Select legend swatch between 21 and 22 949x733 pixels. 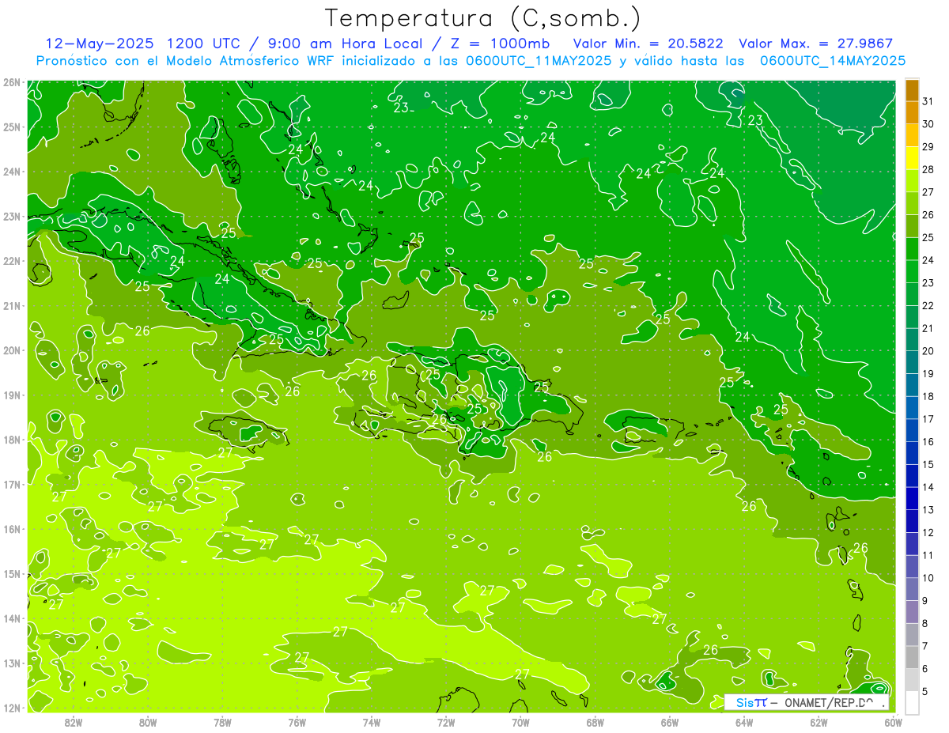coord(912,316)
